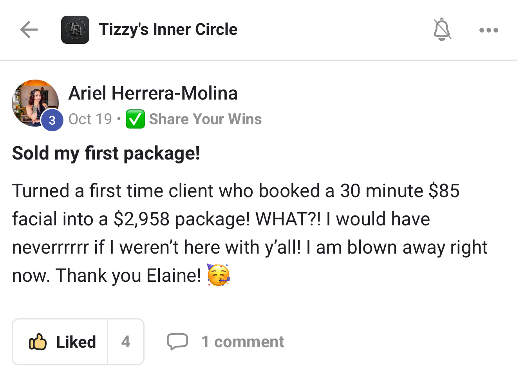Open the TEA group logo
Viewport: 517px width, 381px height.
(75, 30)
